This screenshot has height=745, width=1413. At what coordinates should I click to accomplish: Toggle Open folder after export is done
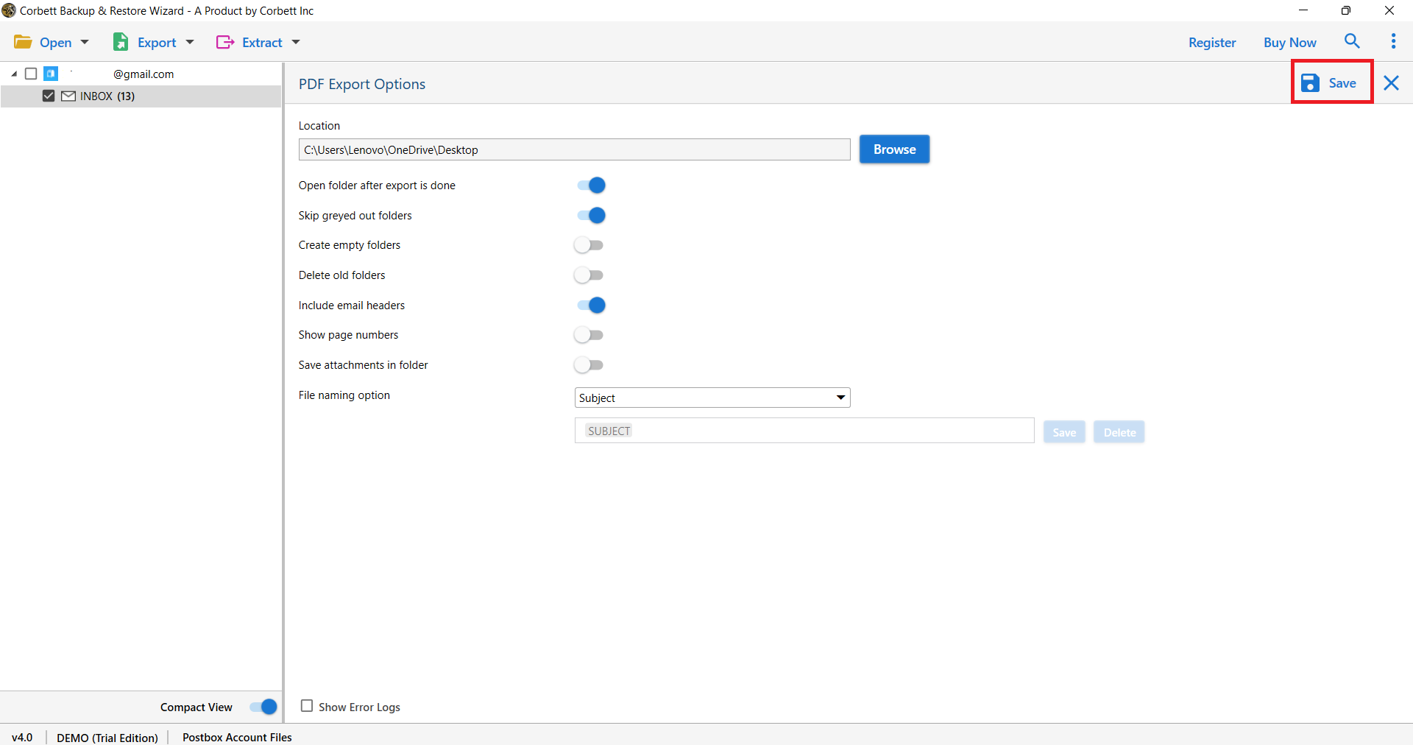[591, 185]
